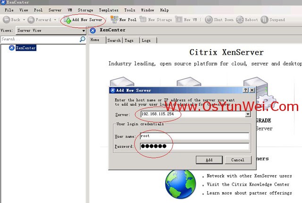Click the XenCenter icon in tree

coord(12,48)
